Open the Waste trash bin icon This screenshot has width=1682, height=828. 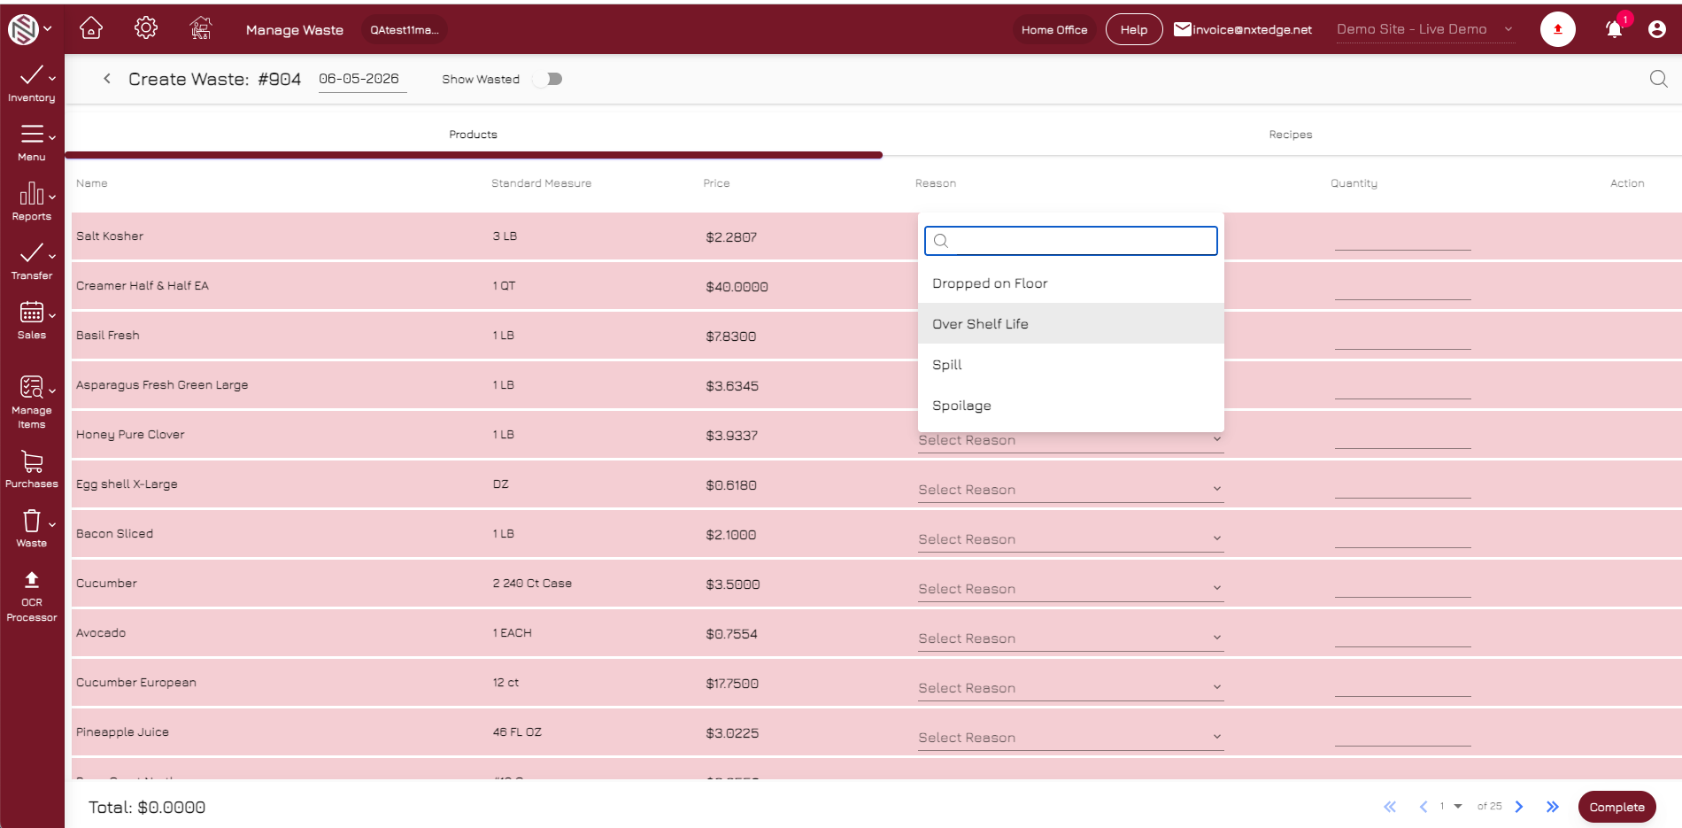(32, 521)
